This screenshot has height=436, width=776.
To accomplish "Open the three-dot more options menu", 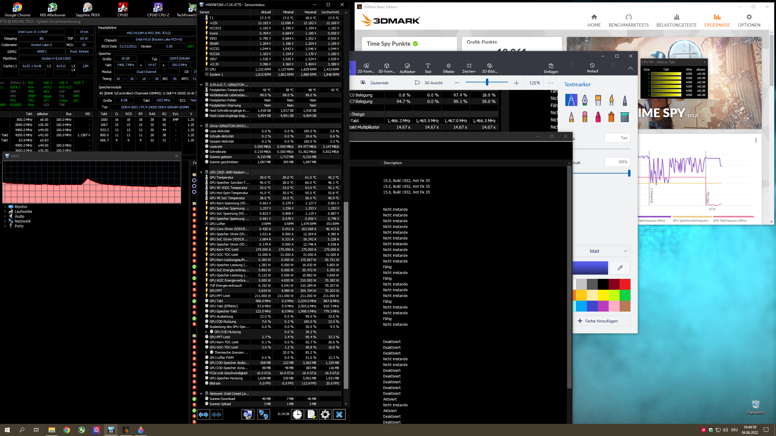I will click(x=550, y=83).
